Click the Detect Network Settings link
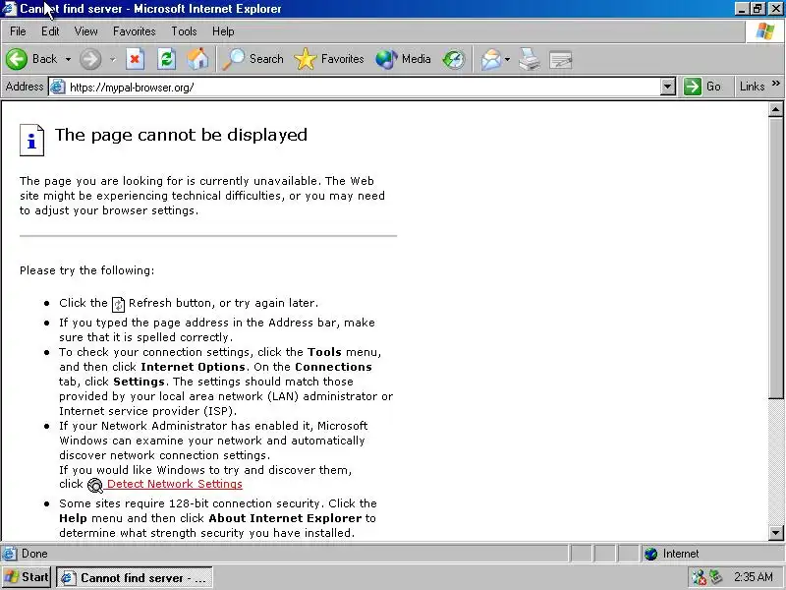Screen dimensions: 786x590 [x=175, y=484]
